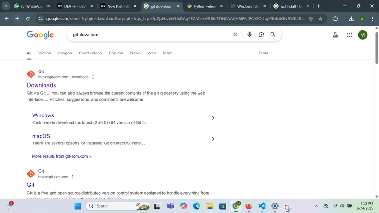Start voice search with microphone
Viewport: 379px width, 213px height.
[249, 35]
